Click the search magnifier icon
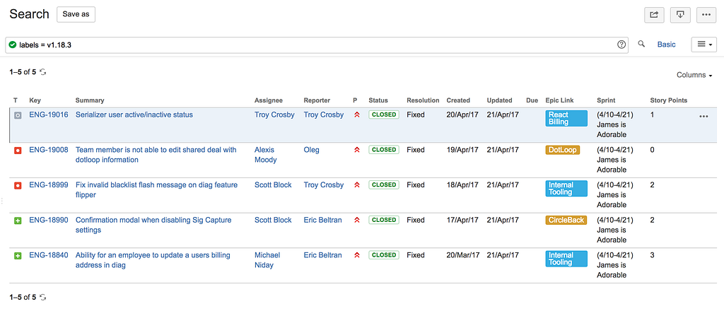This screenshot has width=724, height=311. point(642,44)
